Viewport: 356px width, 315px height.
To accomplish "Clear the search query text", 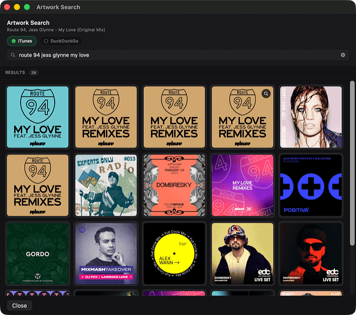I will coord(343,55).
